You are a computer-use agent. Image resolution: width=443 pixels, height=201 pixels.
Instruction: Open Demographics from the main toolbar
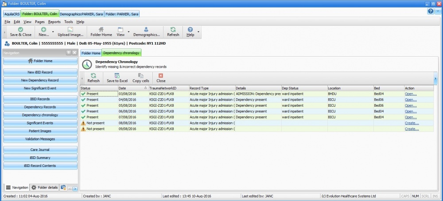click(146, 30)
